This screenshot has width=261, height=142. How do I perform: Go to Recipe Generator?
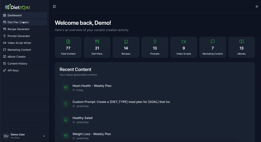19,29
